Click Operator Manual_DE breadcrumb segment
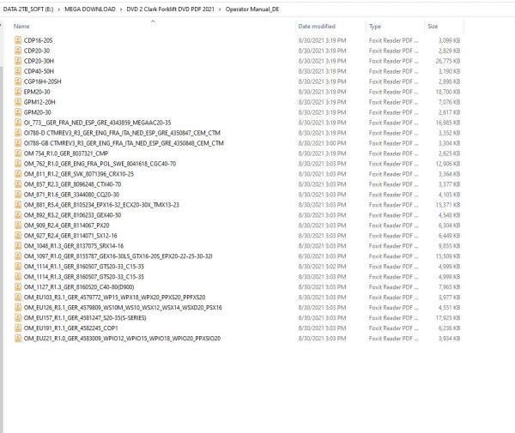Screen dimensions: 515x433 (x=252, y=9)
